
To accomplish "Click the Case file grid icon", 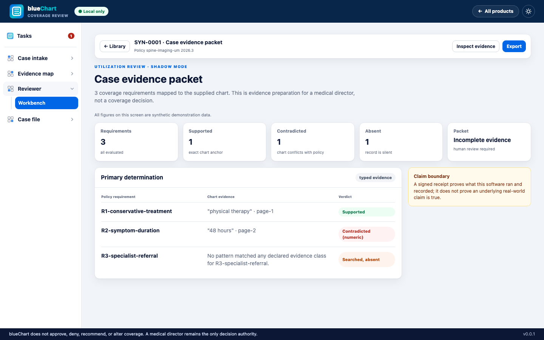I will point(11,119).
